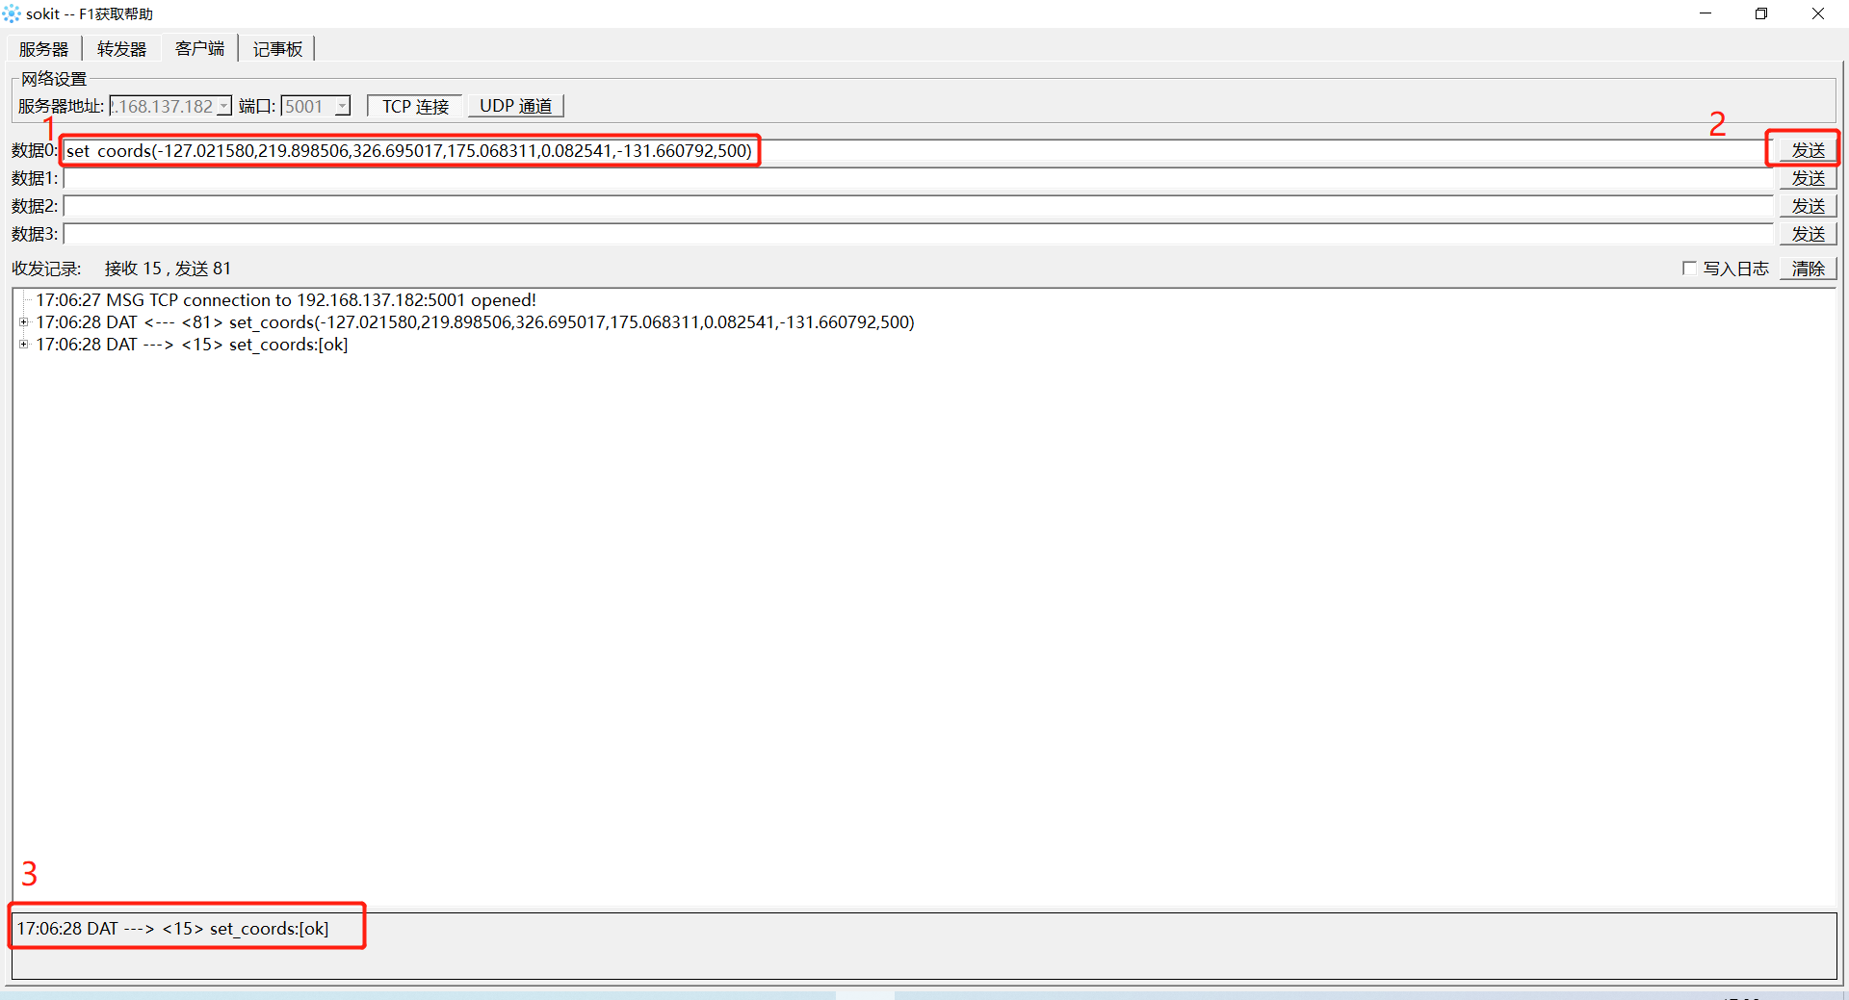This screenshot has width=1849, height=1000.
Task: Open the port 5001 dropdown
Action: [x=342, y=106]
